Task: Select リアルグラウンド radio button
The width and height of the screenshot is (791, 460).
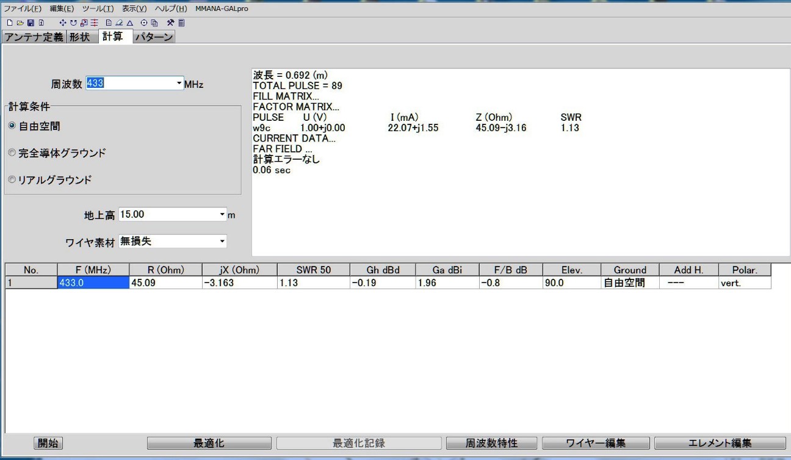Action: tap(13, 180)
